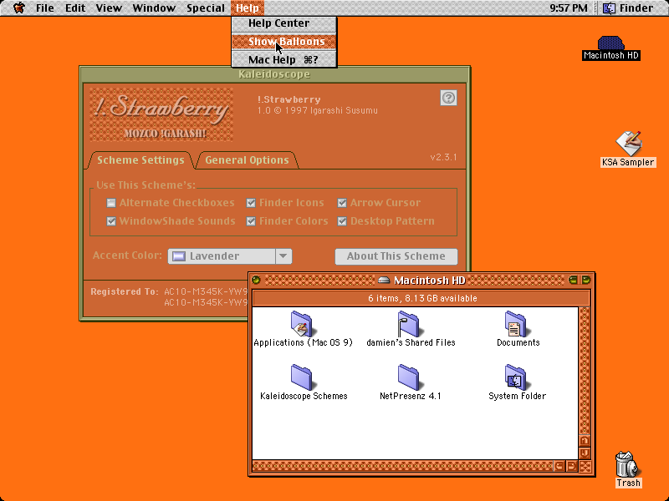Click the scroll down arrow in Macintosh HD
Image resolution: width=669 pixels, height=501 pixels.
click(585, 453)
